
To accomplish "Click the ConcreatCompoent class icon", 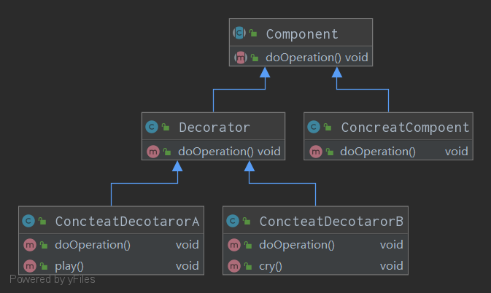I will (314, 128).
